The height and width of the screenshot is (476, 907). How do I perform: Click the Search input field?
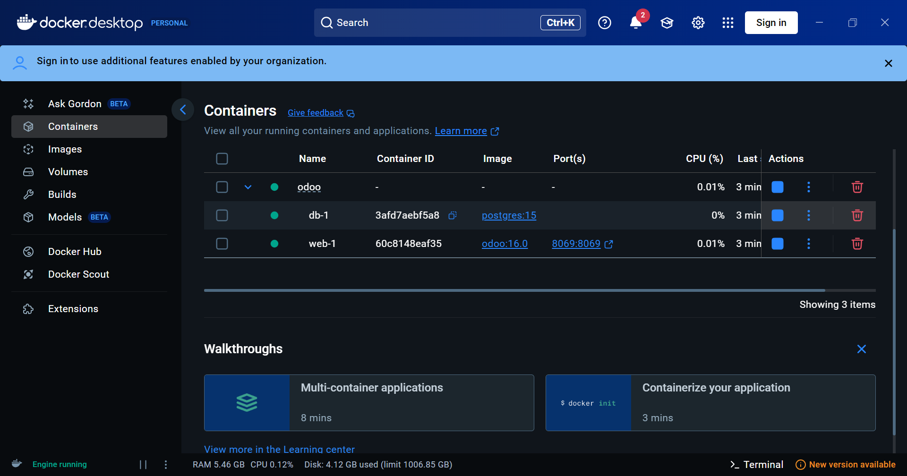(x=450, y=23)
